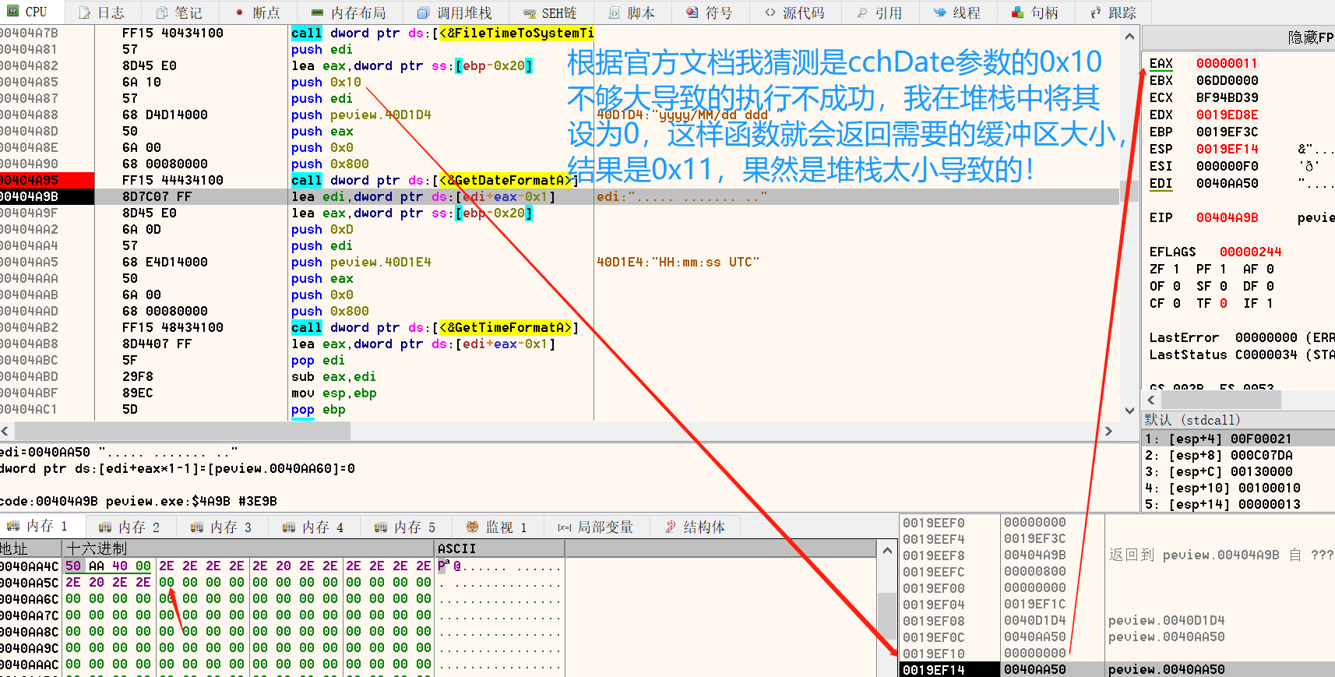
Task: Switch to the 线程 threads tab
Action: point(958,12)
